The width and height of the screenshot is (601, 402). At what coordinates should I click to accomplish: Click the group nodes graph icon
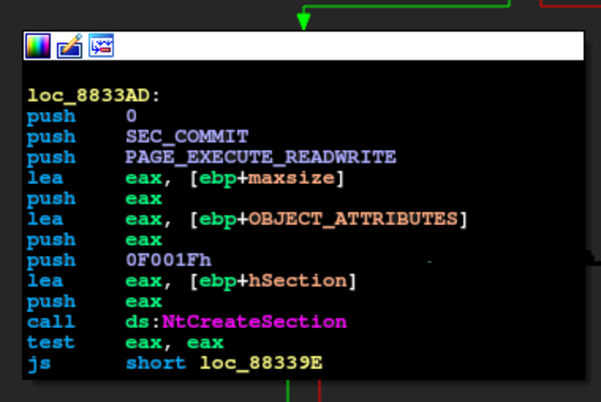click(101, 46)
